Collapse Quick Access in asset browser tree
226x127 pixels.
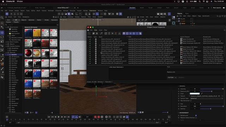6,27
